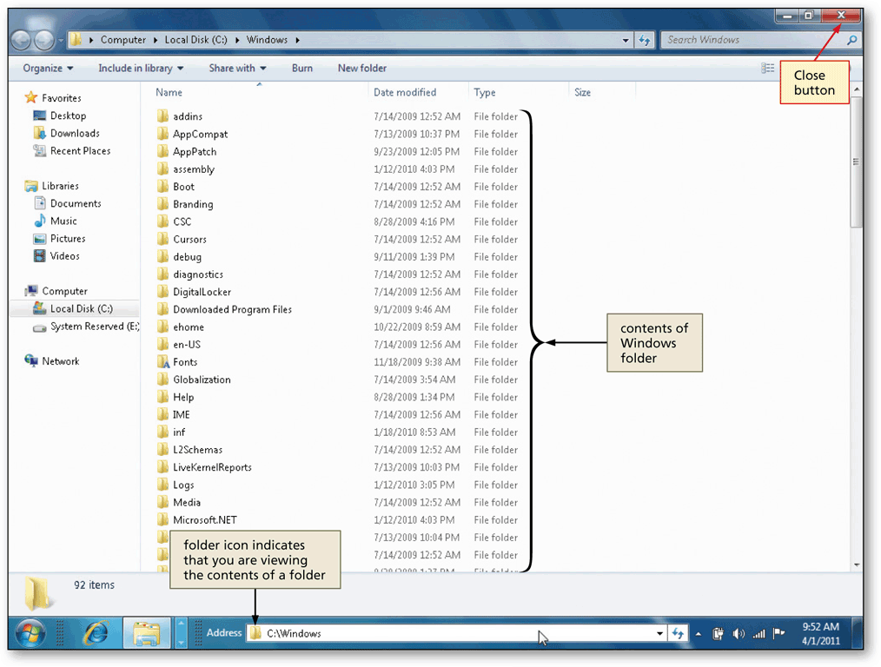The image size is (881, 667).
Task: Open Action Center flag icon
Action: pos(778,633)
